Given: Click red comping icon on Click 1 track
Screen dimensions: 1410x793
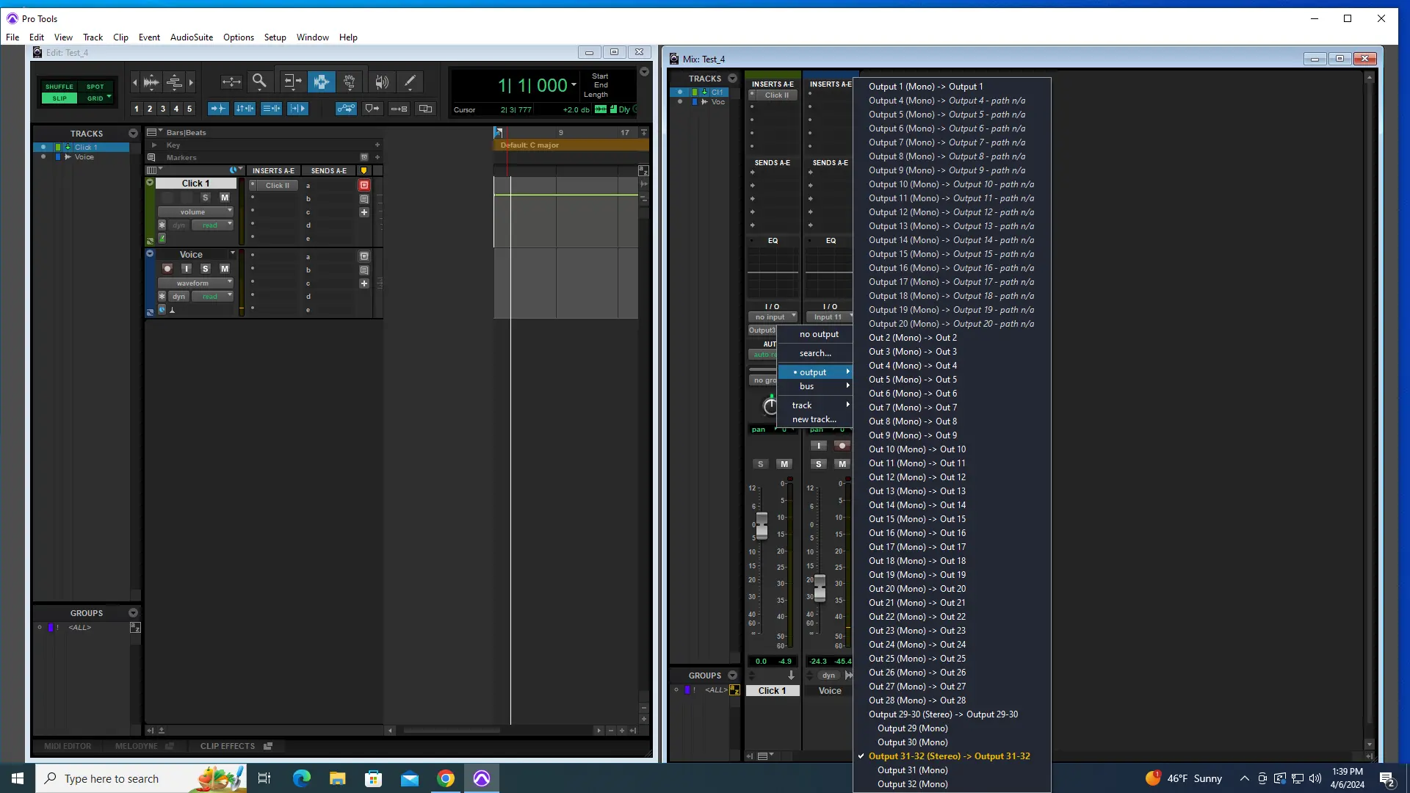Looking at the screenshot, I should 364,185.
